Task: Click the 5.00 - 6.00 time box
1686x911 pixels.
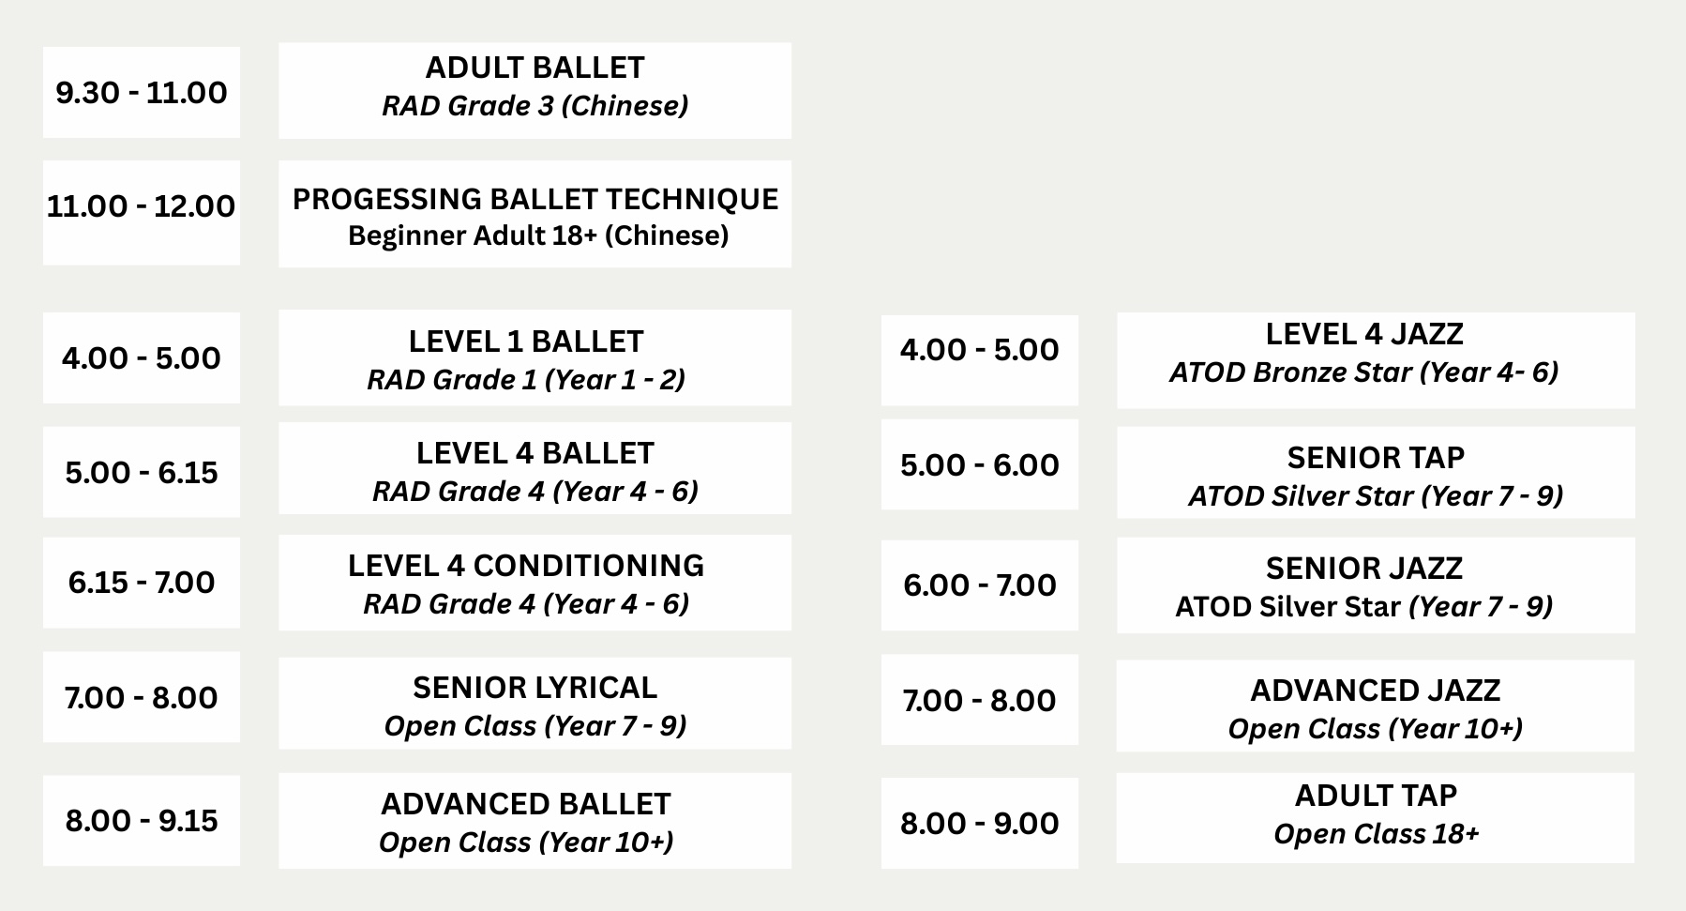Action: click(x=980, y=464)
